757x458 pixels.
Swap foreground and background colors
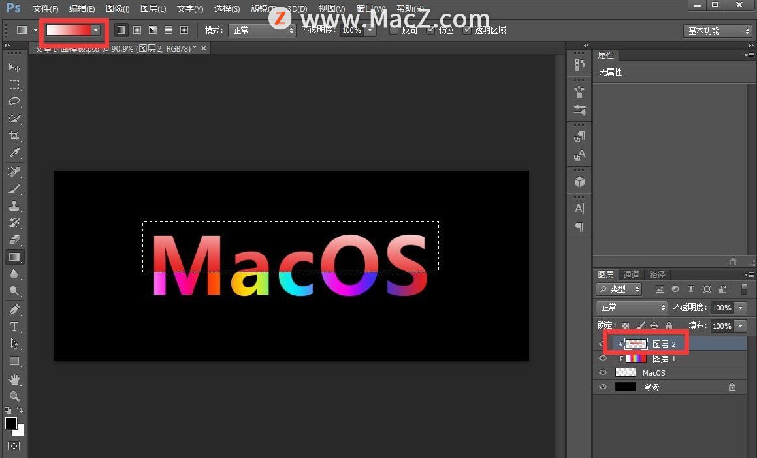point(20,410)
